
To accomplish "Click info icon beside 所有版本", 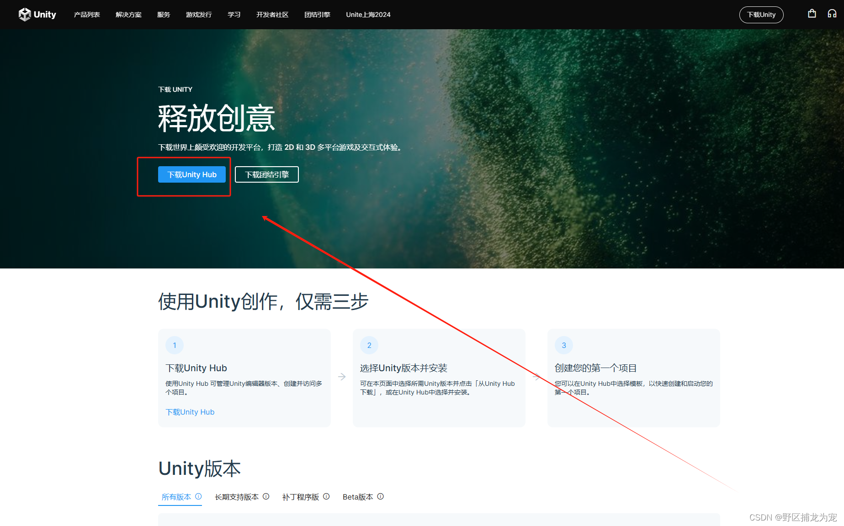I will point(198,496).
